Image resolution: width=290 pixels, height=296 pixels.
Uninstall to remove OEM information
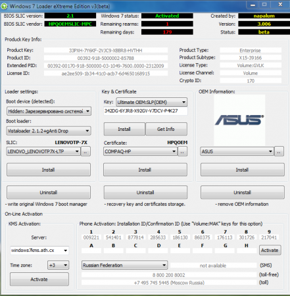pyautogui.click(x=243, y=193)
